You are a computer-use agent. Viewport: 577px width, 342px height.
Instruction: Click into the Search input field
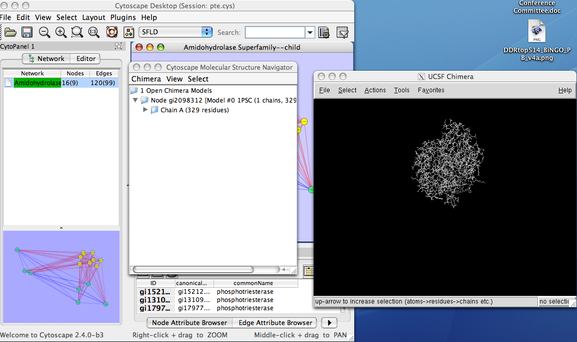(x=275, y=32)
